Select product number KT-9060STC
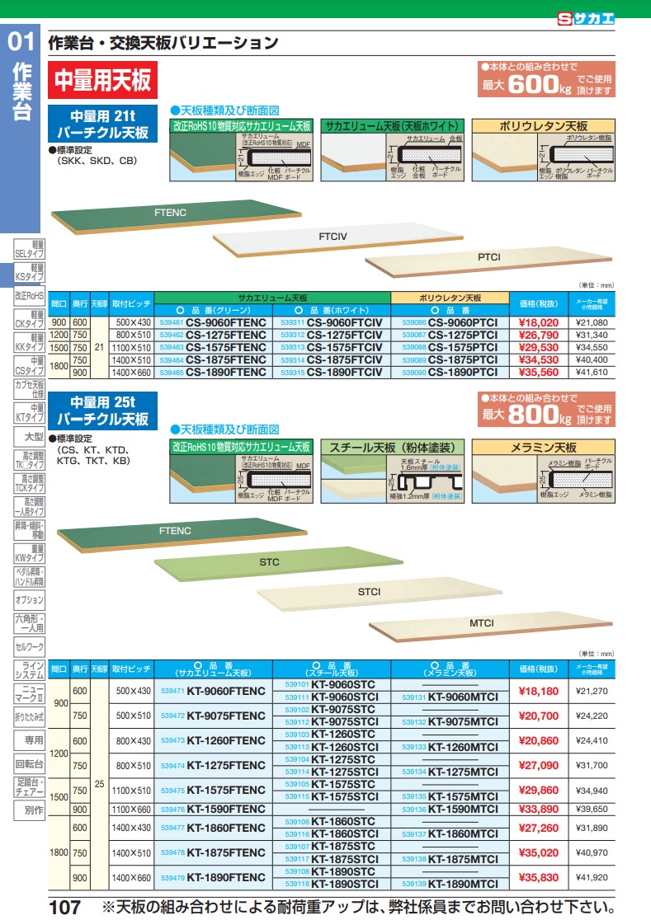The width and height of the screenshot is (651, 920). point(343,685)
